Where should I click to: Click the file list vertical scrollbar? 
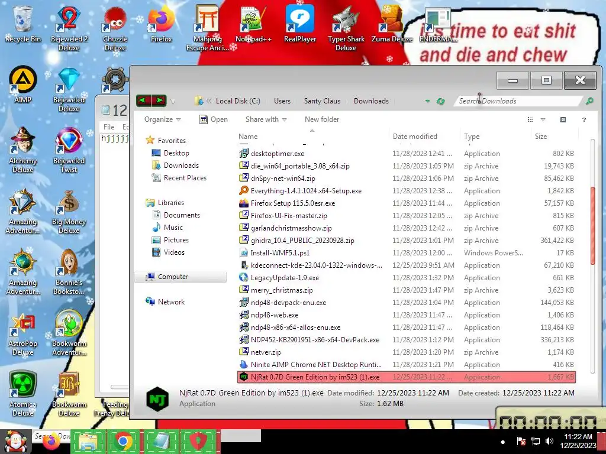pos(592,225)
